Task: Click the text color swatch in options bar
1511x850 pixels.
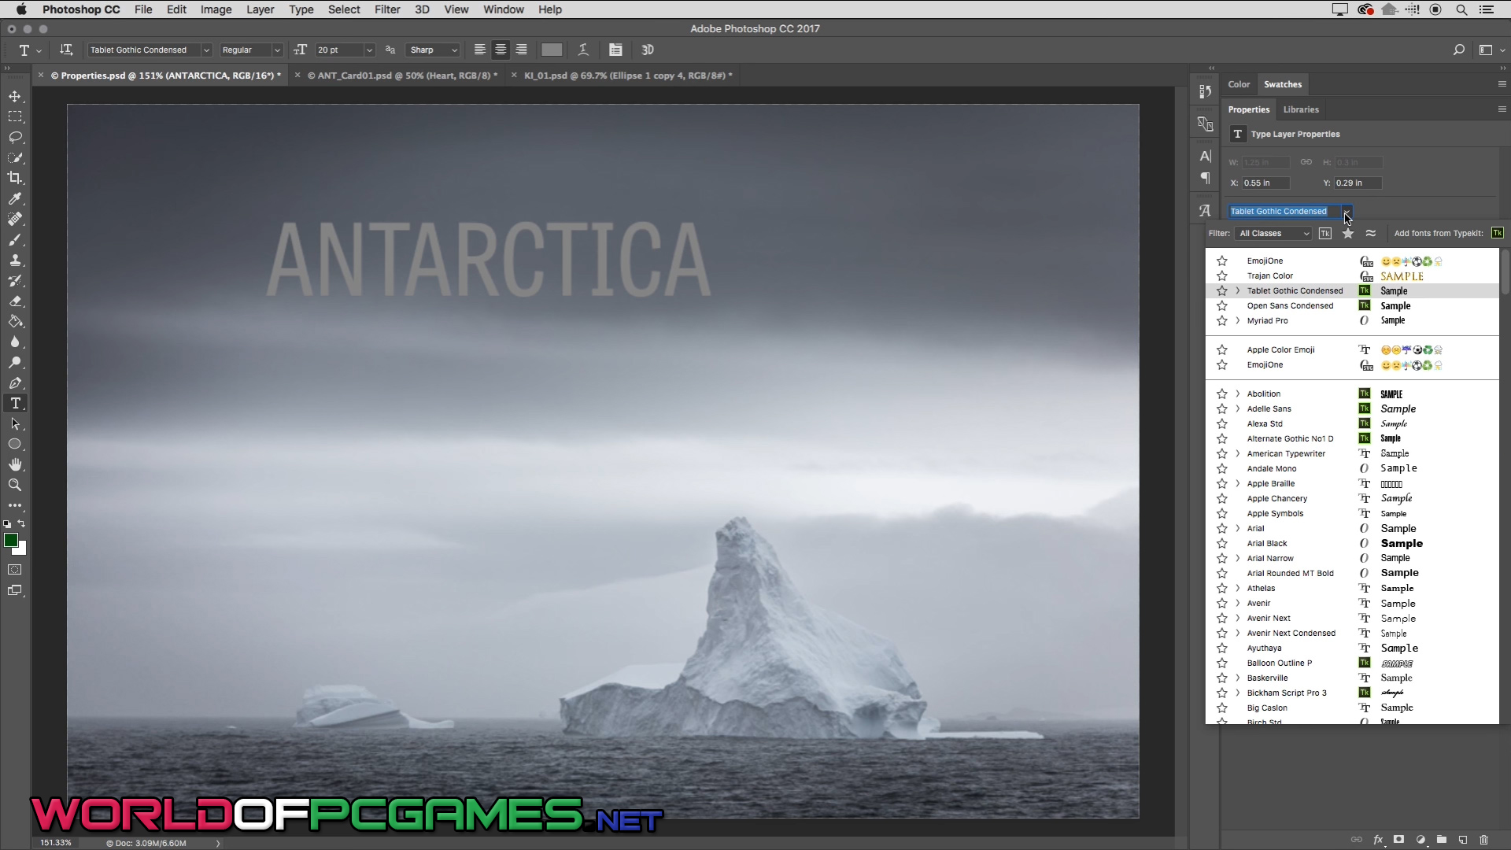Action: pyautogui.click(x=552, y=50)
